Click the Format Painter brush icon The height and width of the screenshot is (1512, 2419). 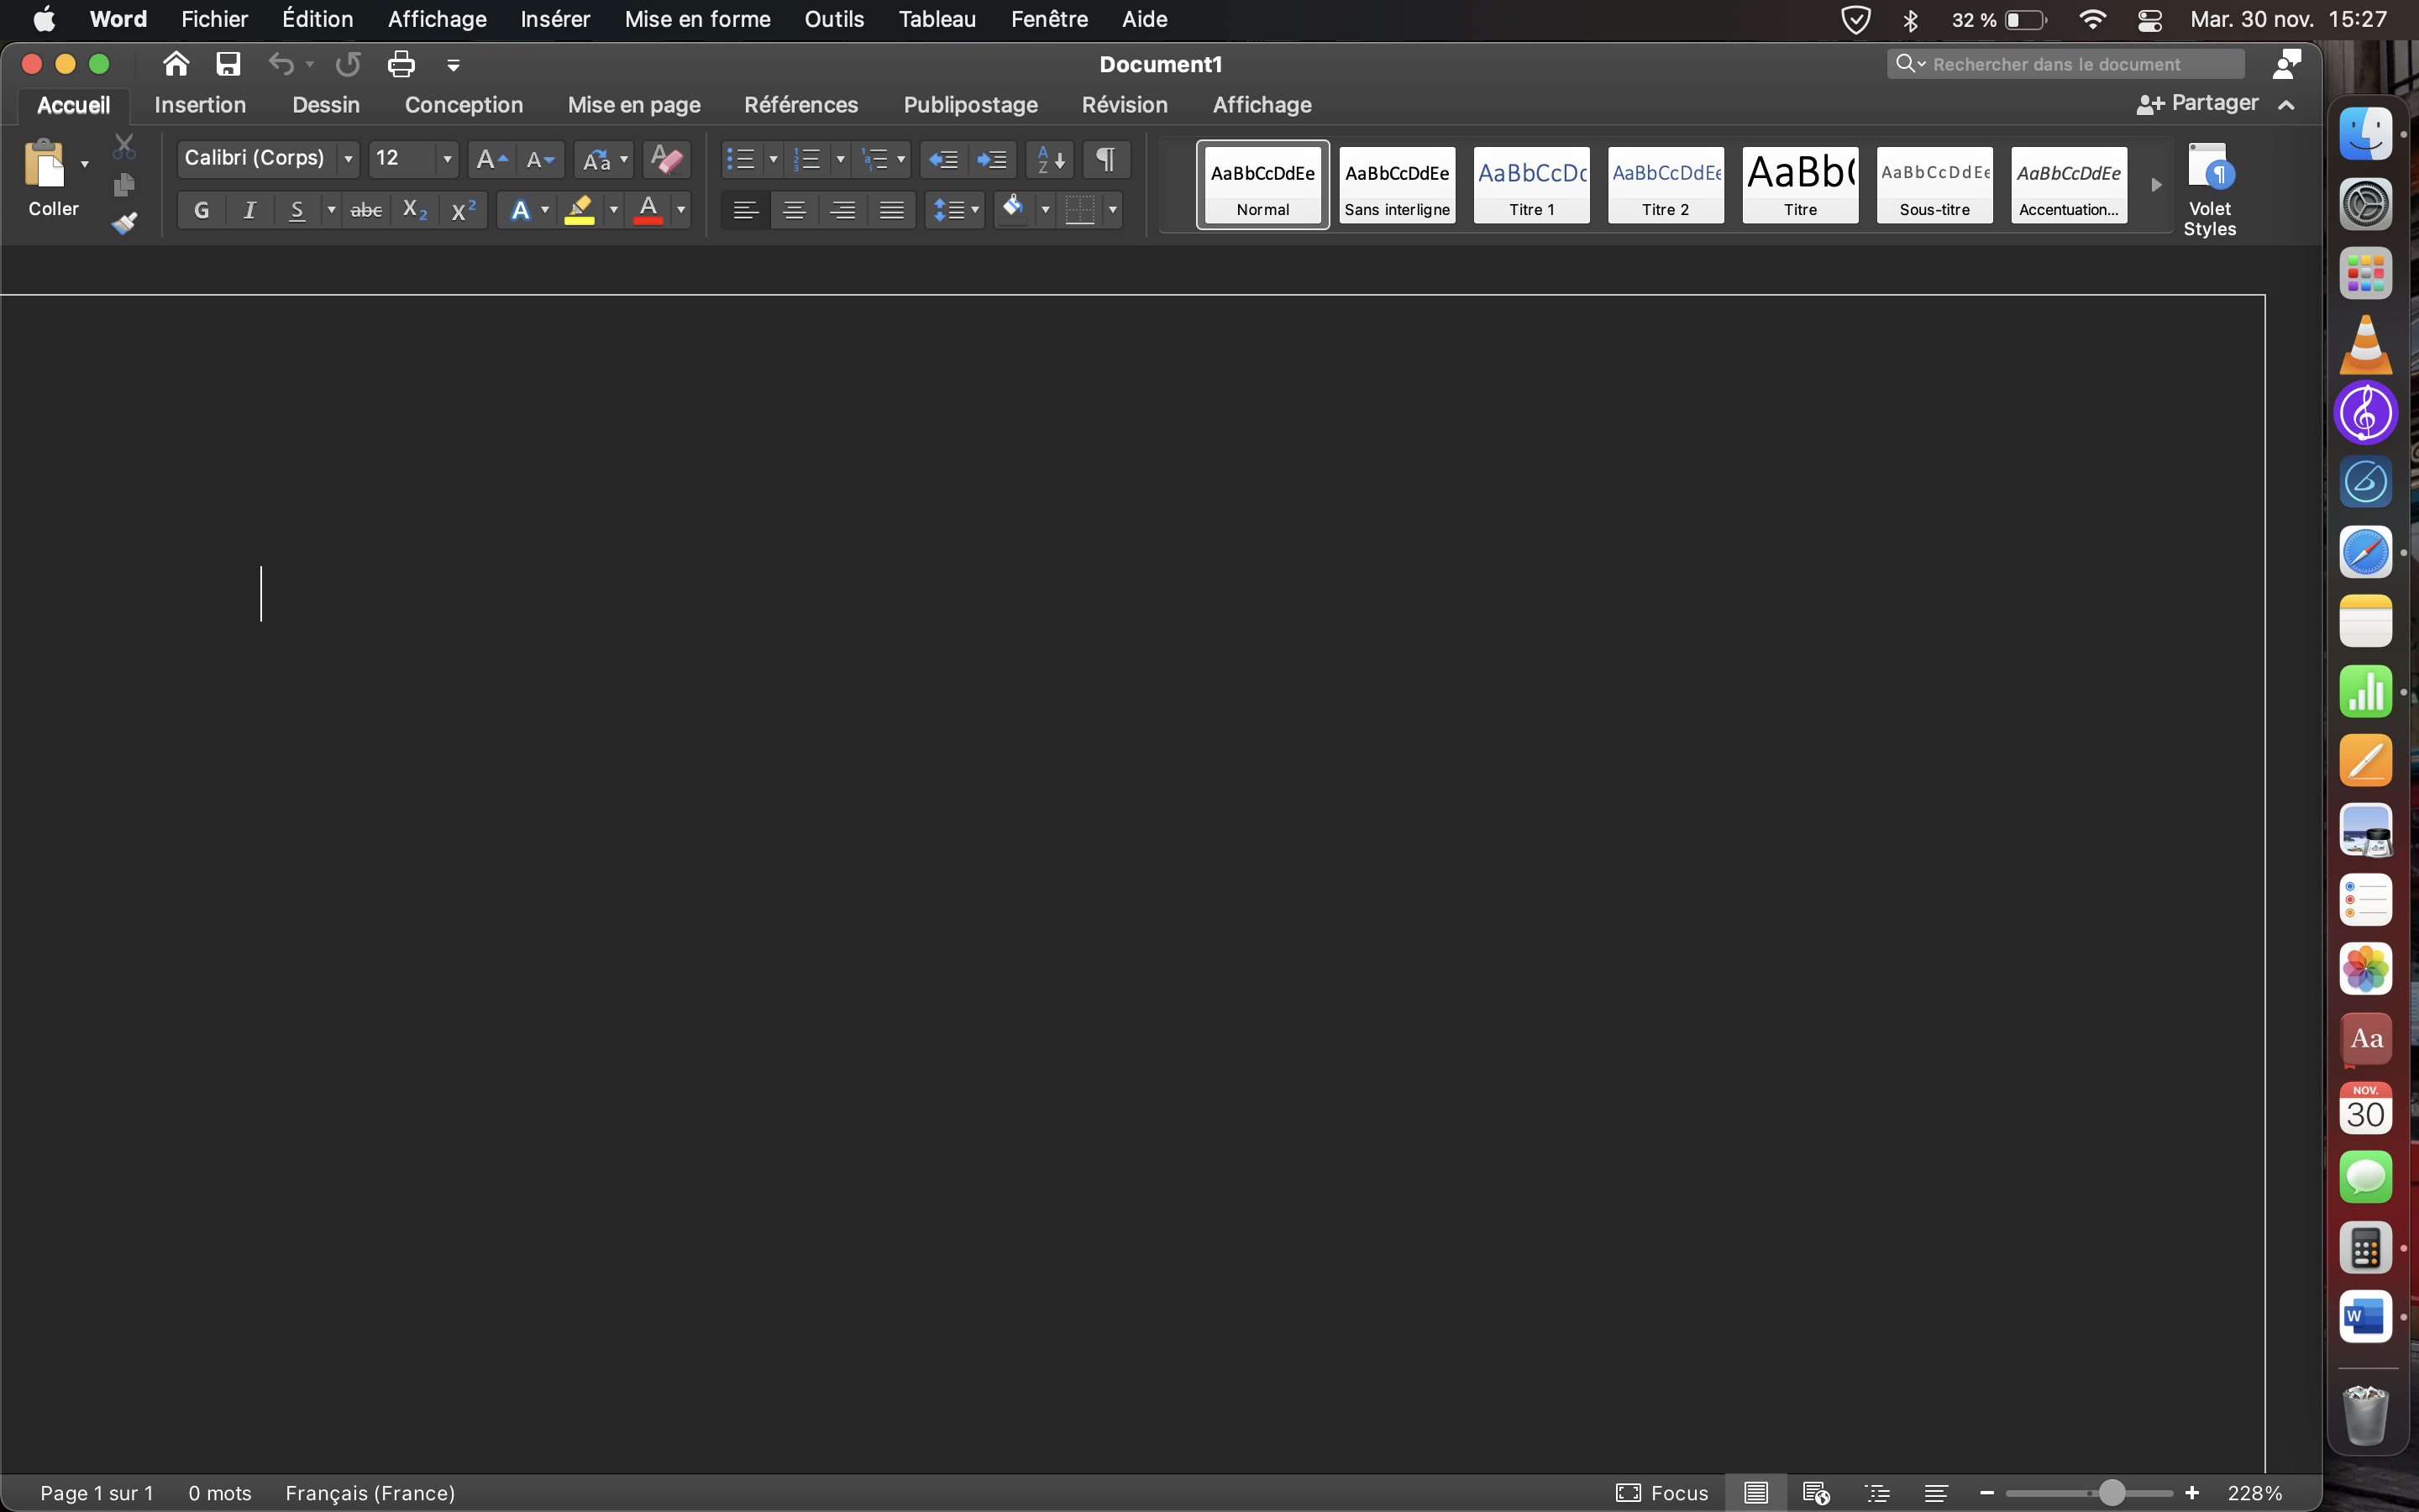click(124, 223)
